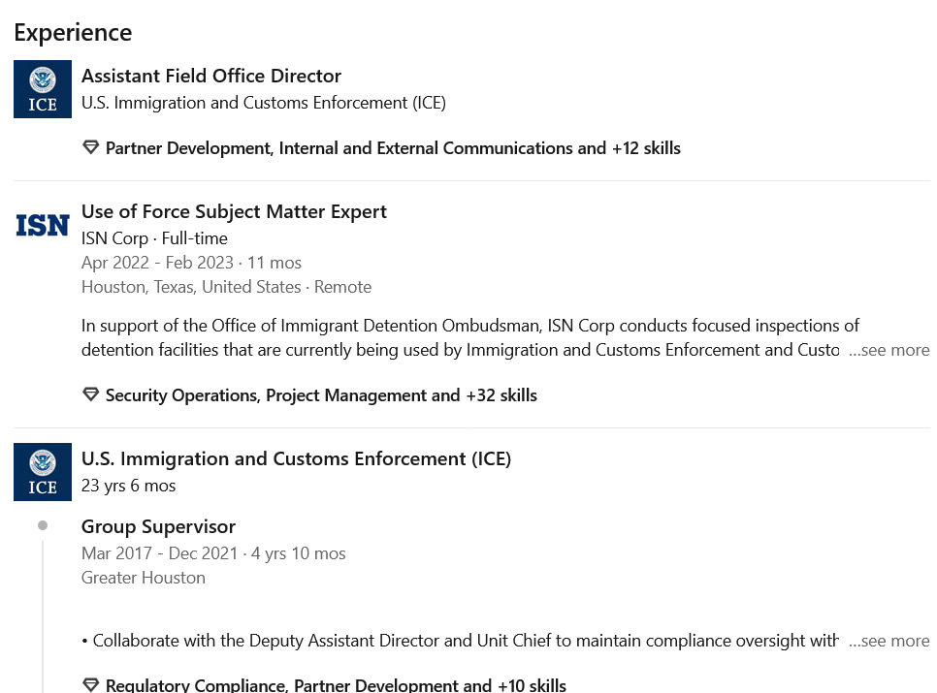937x693 pixels.
Task: Open the ISN Corp · Full-time company link
Action: 154,238
